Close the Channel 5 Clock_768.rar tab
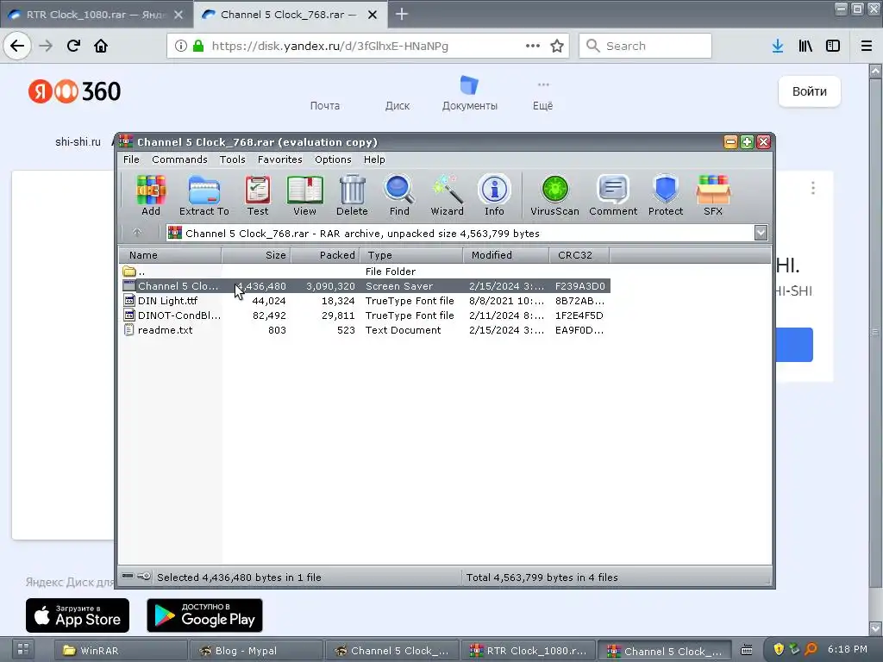Viewport: 883px width, 662px height. click(373, 15)
